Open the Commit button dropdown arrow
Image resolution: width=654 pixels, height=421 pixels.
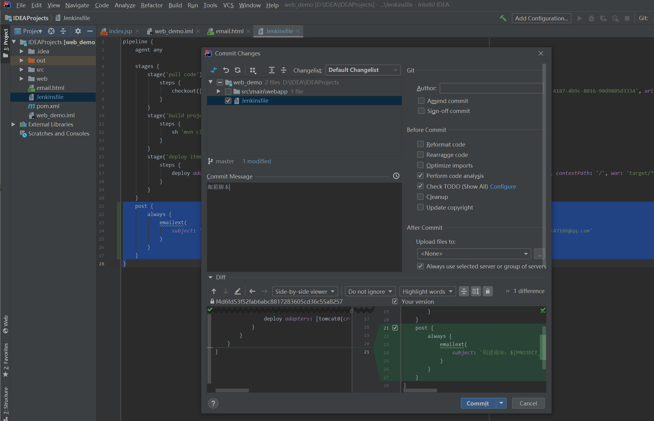(x=501, y=403)
